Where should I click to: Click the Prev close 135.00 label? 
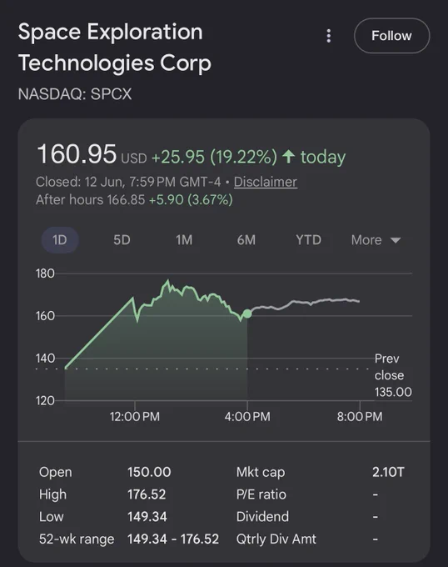pyautogui.click(x=393, y=375)
